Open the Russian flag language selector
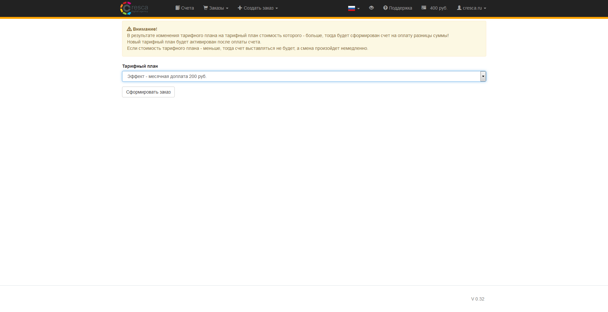608x312 pixels. click(x=354, y=8)
